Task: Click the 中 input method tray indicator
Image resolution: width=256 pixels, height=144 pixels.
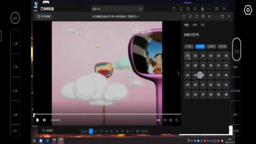Action: tap(218, 141)
